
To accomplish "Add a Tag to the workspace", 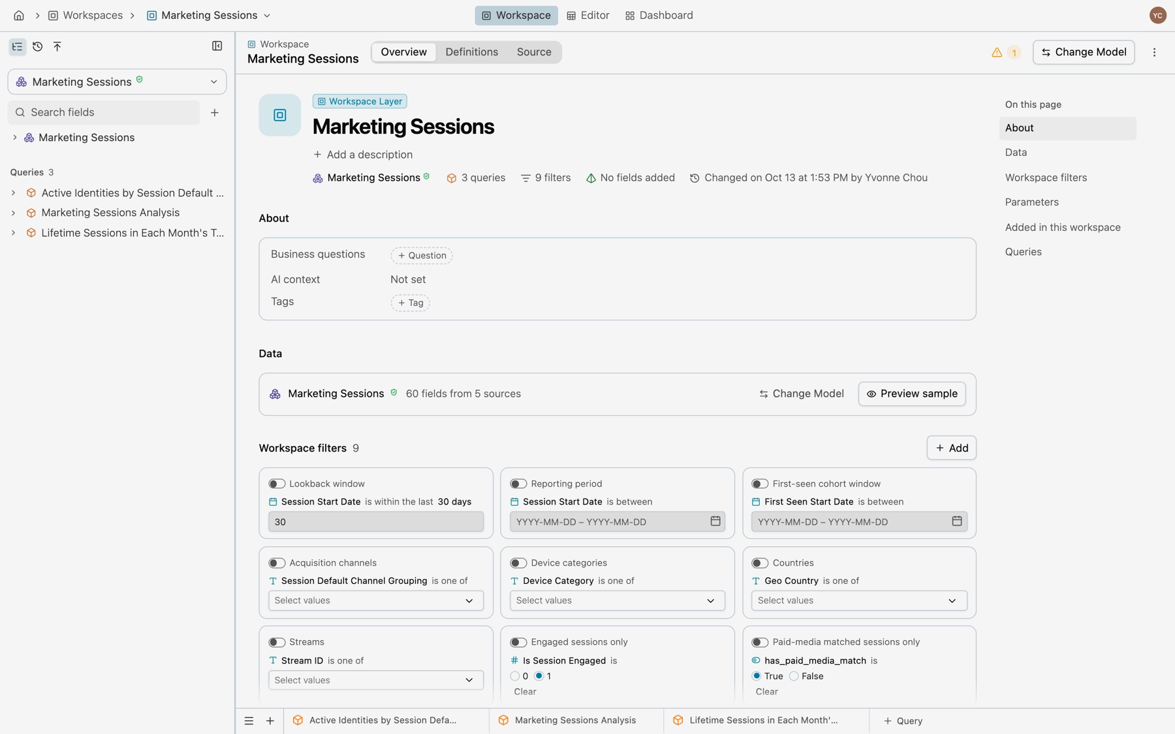I will [x=410, y=303].
